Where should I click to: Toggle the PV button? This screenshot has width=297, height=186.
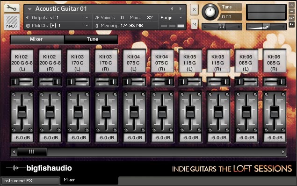point(291,24)
